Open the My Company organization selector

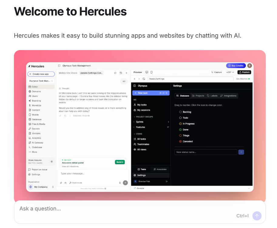(41, 187)
